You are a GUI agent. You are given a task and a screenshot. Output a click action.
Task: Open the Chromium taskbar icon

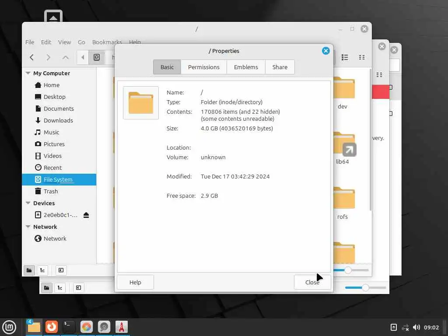click(x=87, y=327)
